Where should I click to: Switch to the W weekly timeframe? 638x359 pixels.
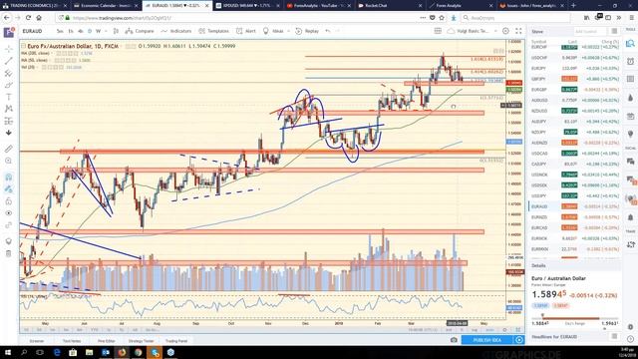coord(98,31)
